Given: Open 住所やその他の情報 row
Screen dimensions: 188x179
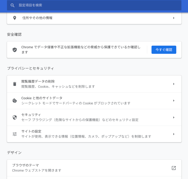Looking at the screenshot, I should point(94,18).
